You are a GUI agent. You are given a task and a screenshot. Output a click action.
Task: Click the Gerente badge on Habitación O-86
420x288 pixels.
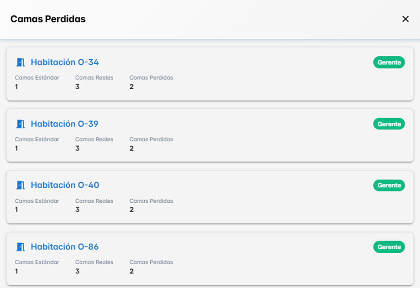(x=389, y=247)
